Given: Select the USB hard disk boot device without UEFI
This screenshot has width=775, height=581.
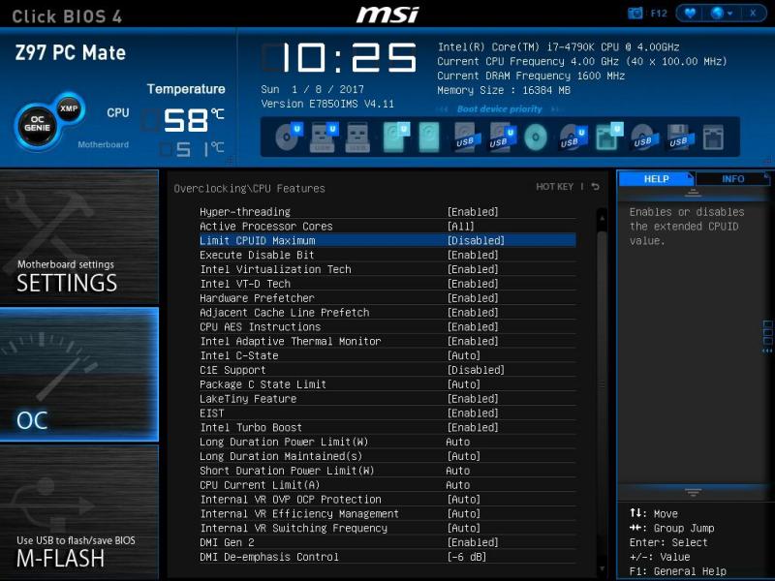Looking at the screenshot, I should 466,138.
